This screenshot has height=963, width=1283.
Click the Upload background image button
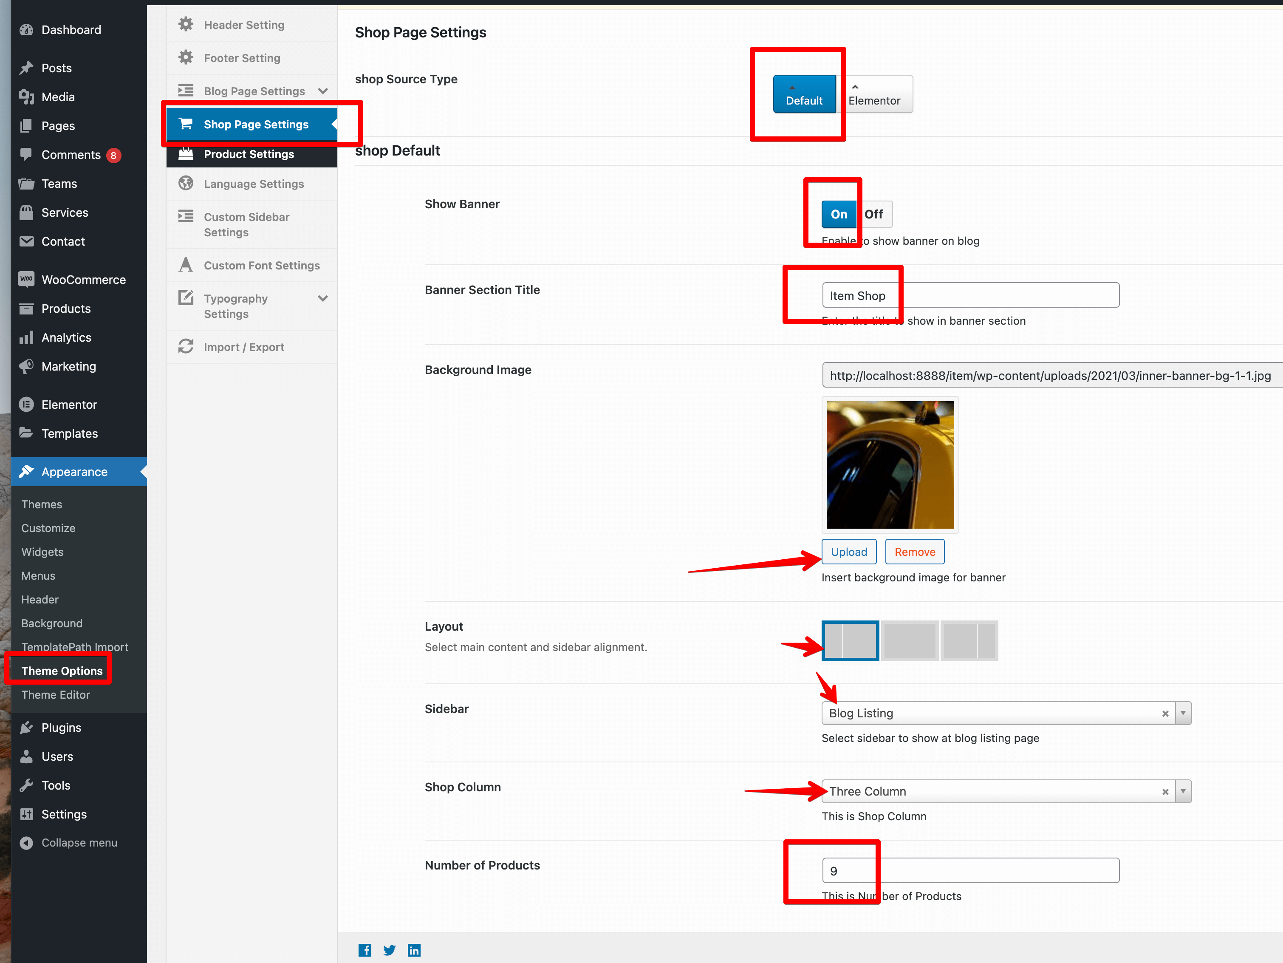[848, 552]
